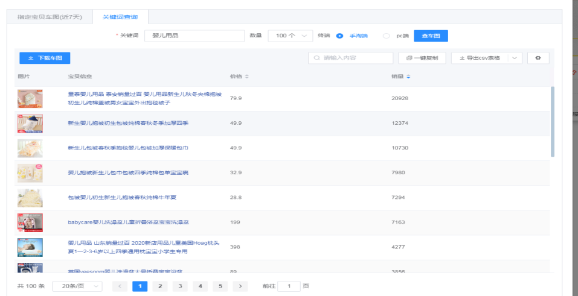Open thumbnail of the product with 12374 sales

[30, 124]
